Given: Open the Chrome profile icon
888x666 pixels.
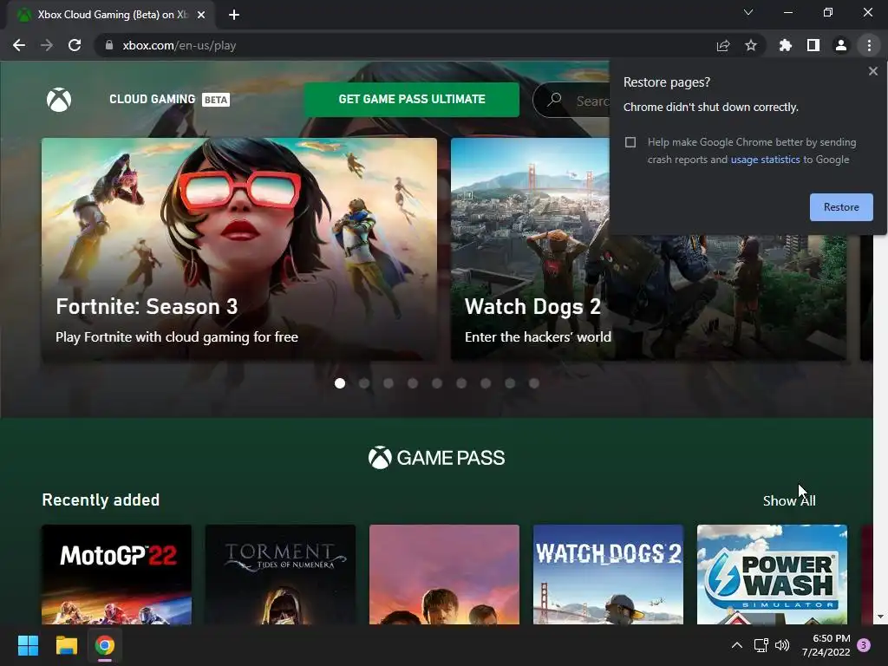Looking at the screenshot, I should pyautogui.click(x=841, y=45).
